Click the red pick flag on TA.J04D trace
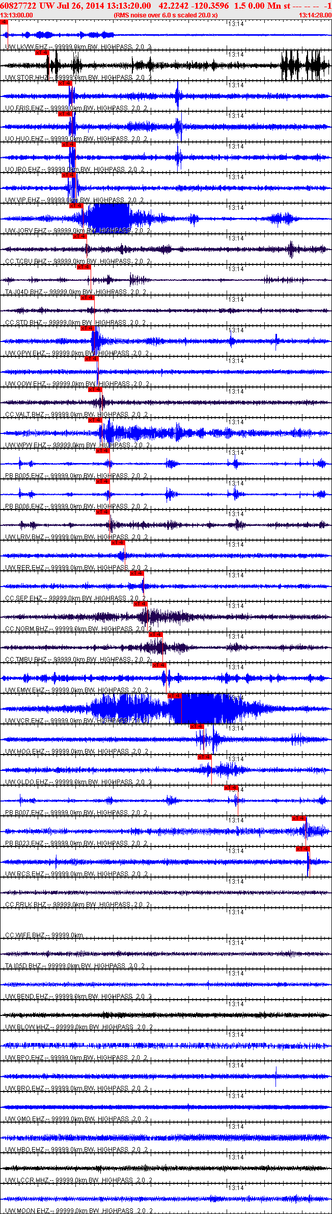Image resolution: width=332 pixels, height=1214 pixels. (84, 266)
